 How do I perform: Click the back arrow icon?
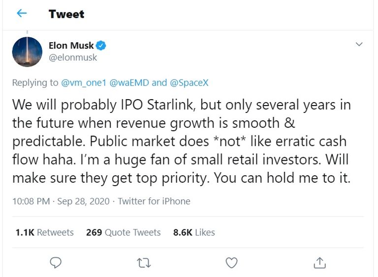point(22,14)
